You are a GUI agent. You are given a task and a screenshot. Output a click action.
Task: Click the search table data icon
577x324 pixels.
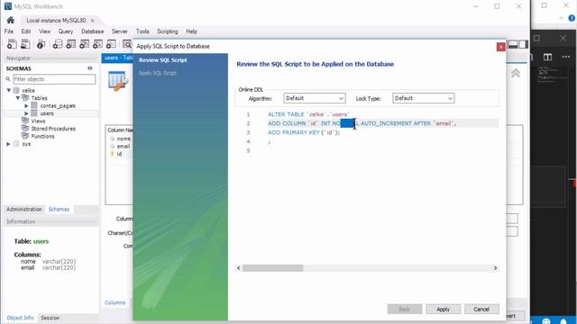[x=127, y=44]
